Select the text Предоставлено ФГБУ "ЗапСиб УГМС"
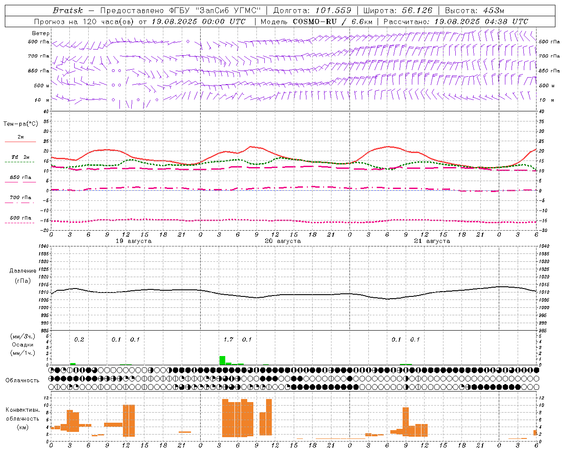This screenshot has width=562, height=449. tap(181, 10)
